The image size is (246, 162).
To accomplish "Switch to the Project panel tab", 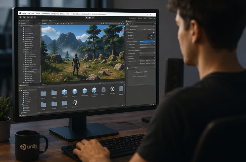I will point(23,85).
